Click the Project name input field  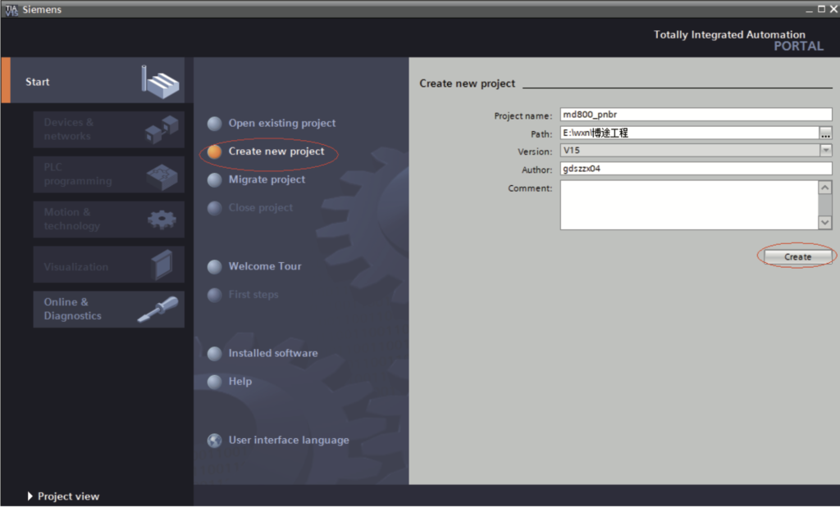coord(696,115)
